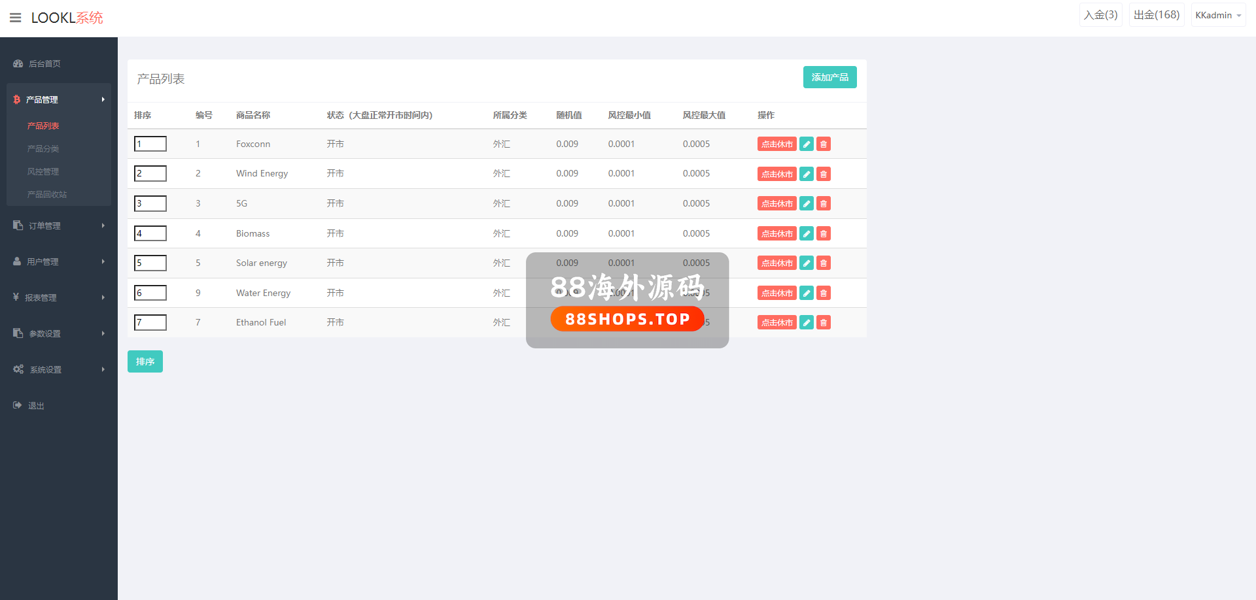Edit the Solar energy product row
This screenshot has width=1256, height=600.
pos(807,263)
